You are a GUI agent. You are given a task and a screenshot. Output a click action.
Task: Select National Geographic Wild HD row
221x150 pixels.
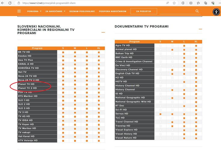[159, 102]
